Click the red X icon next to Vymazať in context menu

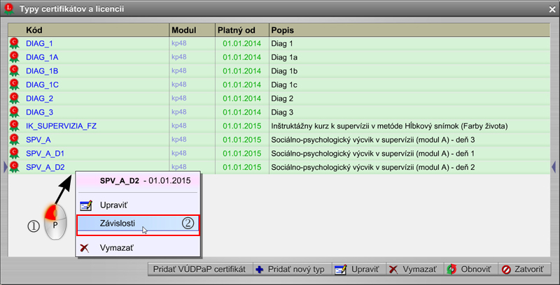[x=86, y=248]
